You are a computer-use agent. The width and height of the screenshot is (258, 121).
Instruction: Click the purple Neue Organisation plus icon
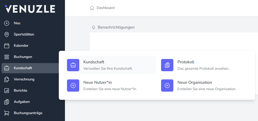point(167,86)
